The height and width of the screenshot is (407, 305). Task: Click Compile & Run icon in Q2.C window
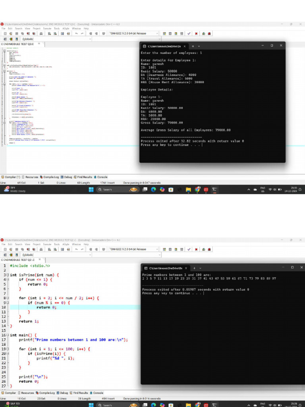176,249
